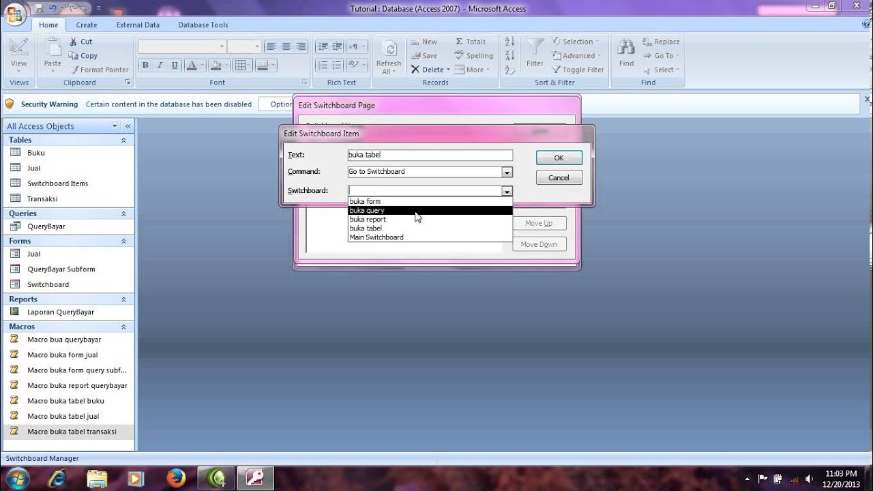Toggle Italic formatting button
873x491 pixels.
[160, 65]
